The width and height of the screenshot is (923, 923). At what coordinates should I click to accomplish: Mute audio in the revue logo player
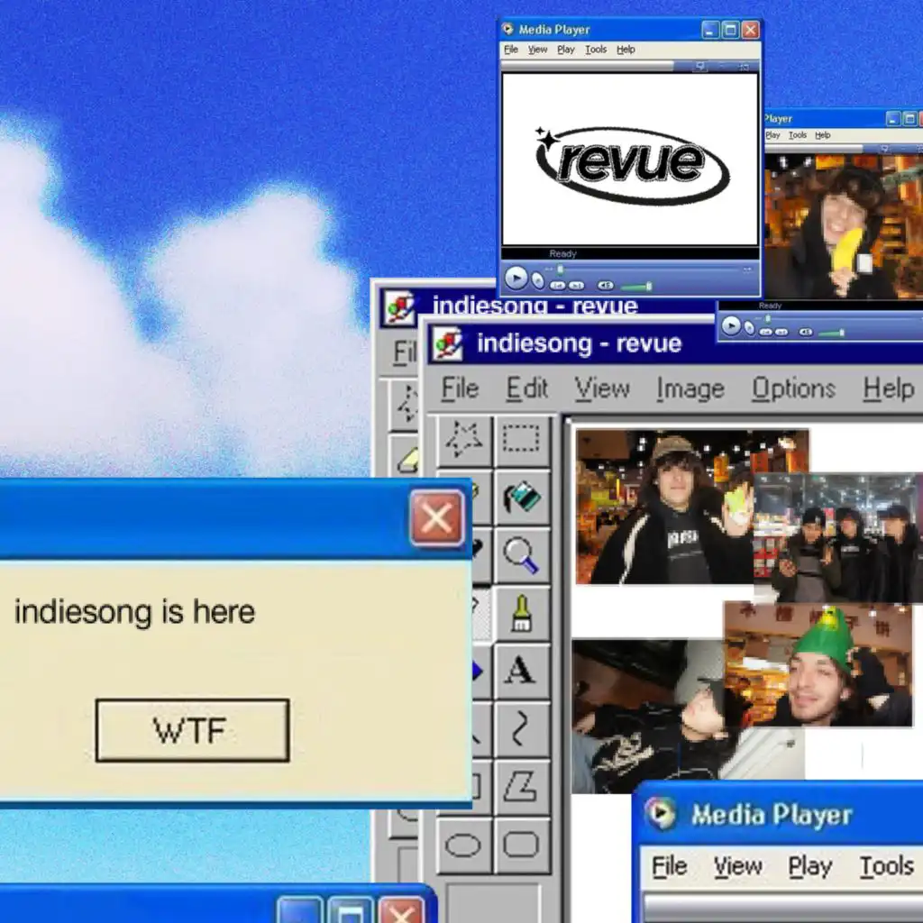pos(606,286)
